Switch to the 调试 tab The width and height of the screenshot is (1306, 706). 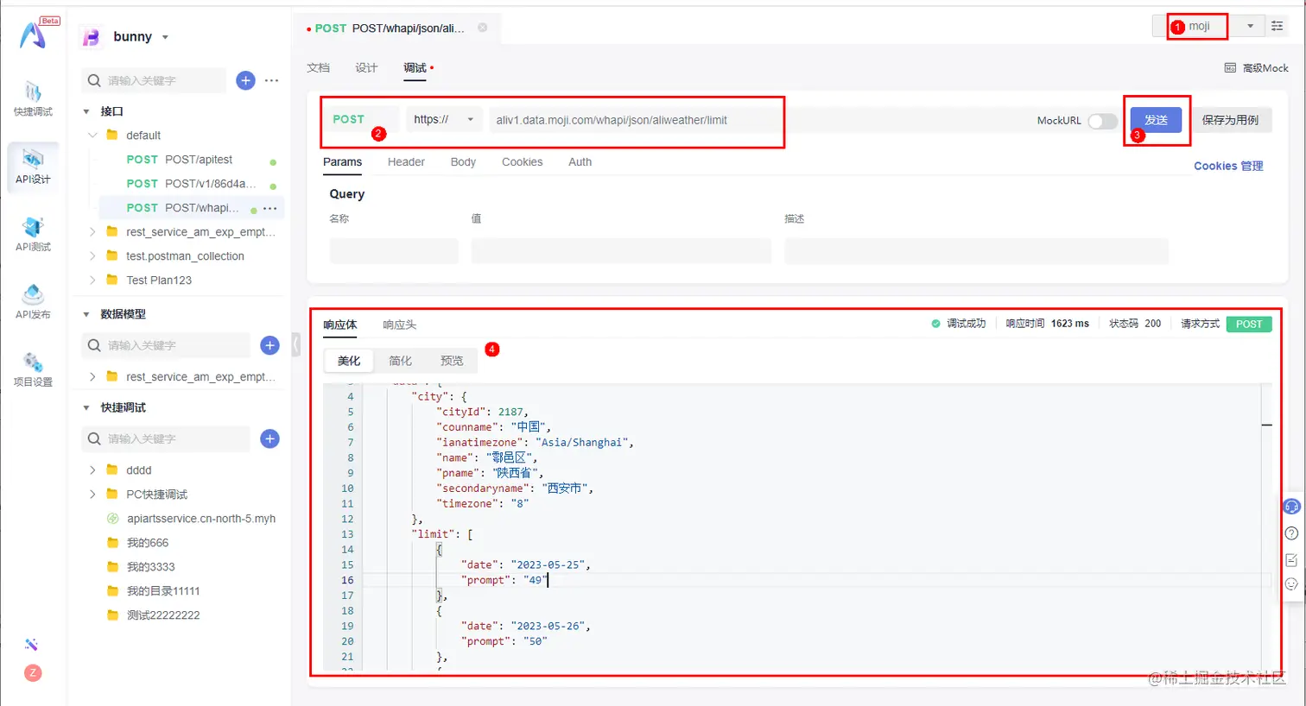pyautogui.click(x=415, y=68)
